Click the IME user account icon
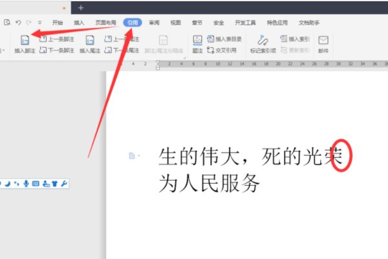 [x=46, y=184]
